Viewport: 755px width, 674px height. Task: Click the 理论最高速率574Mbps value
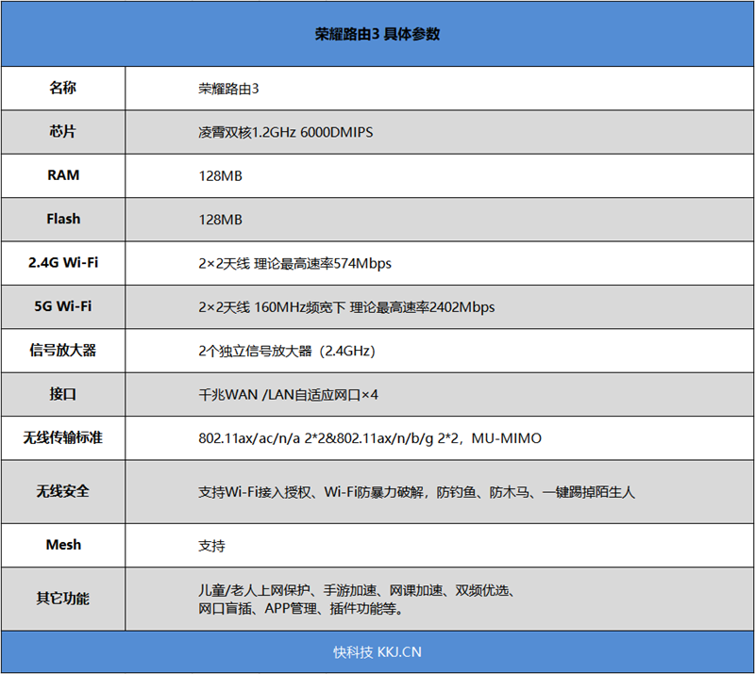coord(294,264)
